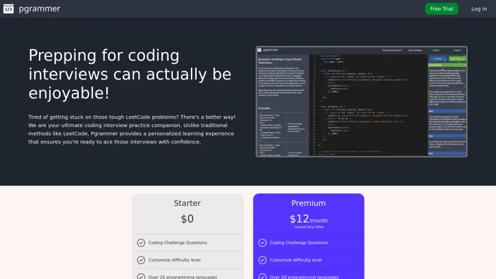
Task: Start the Free Trial
Action: point(441,9)
